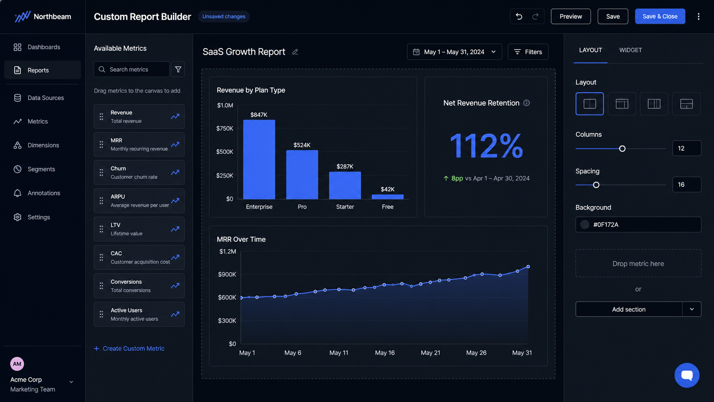
Task: Click the #0F172A background hex field
Action: point(638,225)
